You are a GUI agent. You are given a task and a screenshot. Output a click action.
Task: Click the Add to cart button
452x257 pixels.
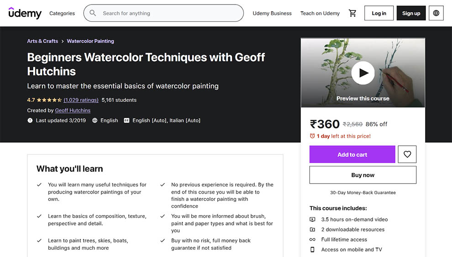(x=352, y=154)
